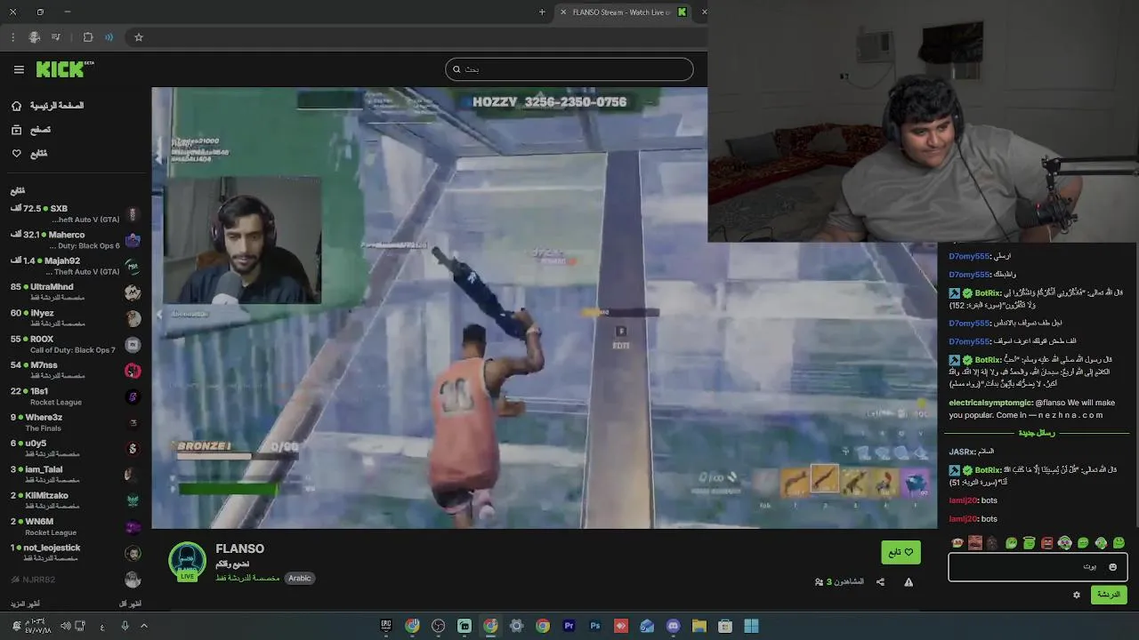Image resolution: width=1139 pixels, height=640 pixels.
Task: Click the stream video player
Action: [x=544, y=308]
